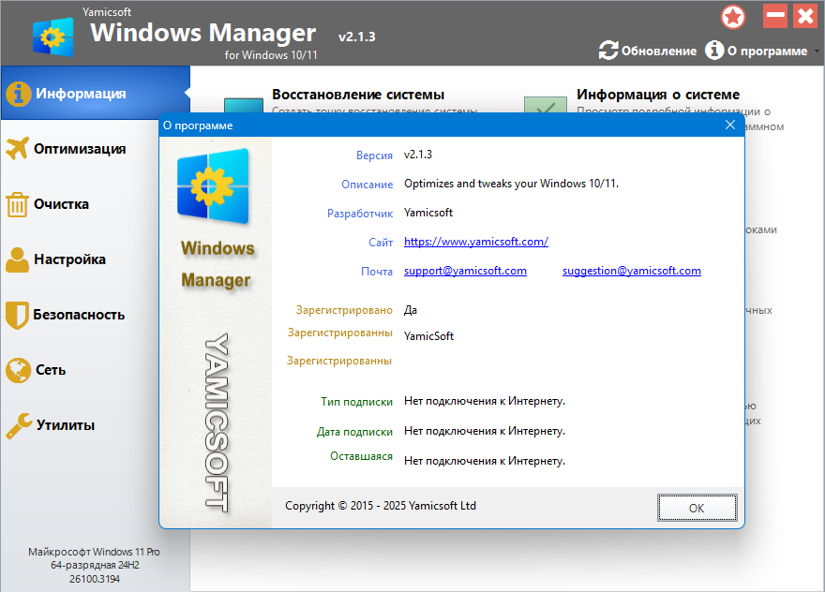Click the suggestion@yamicsoft.com email link
This screenshot has width=825, height=592.
631,271
